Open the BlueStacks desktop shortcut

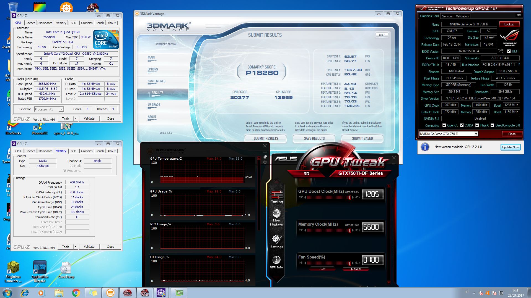[x=13, y=128]
